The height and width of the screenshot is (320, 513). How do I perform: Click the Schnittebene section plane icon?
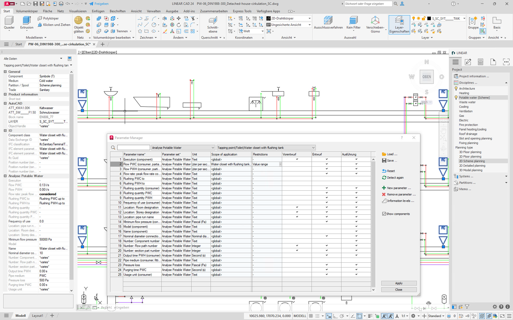213,21
